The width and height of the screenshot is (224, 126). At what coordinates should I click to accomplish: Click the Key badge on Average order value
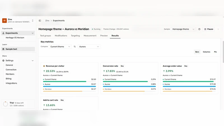(x=186, y=66)
